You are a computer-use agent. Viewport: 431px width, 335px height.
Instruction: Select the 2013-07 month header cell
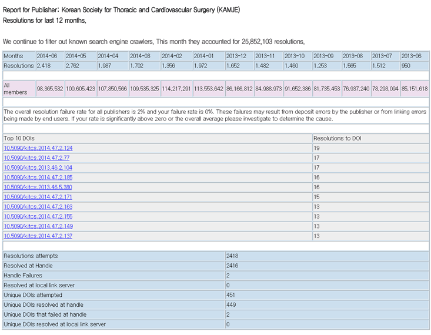click(x=385, y=56)
